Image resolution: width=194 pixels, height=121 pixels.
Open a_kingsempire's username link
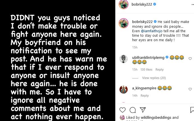(144, 88)
